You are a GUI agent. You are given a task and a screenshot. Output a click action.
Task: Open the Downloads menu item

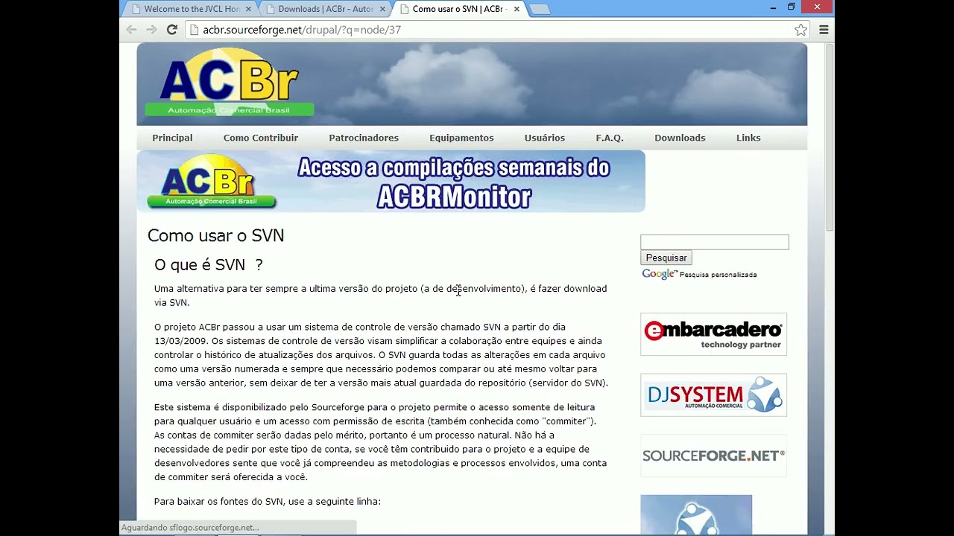680,138
